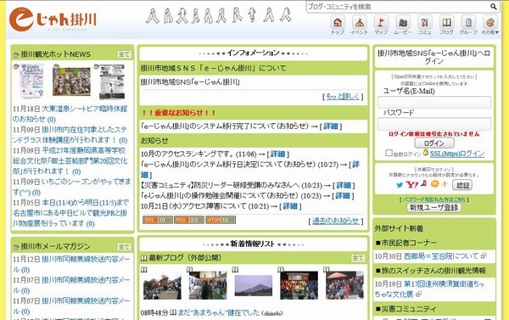Open 詳細 for 操作勉強会開催 notice
509x320 pixels.
(343, 195)
